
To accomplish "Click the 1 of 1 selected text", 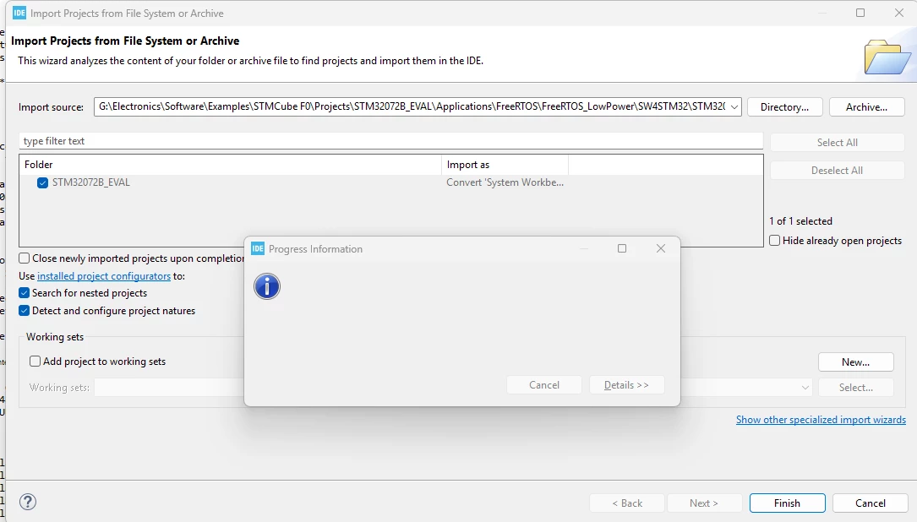I will tap(800, 221).
